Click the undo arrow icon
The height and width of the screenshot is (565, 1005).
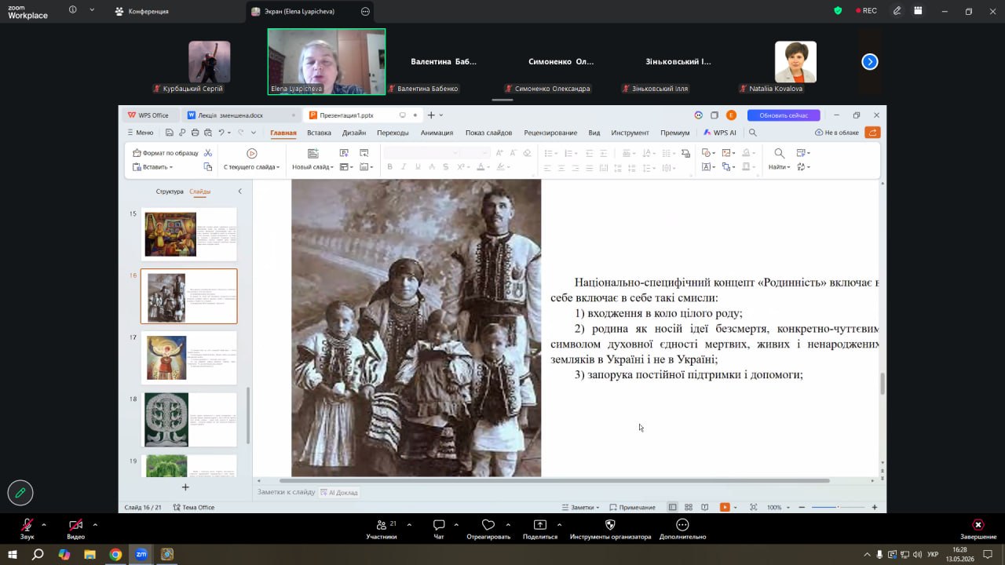click(x=222, y=133)
